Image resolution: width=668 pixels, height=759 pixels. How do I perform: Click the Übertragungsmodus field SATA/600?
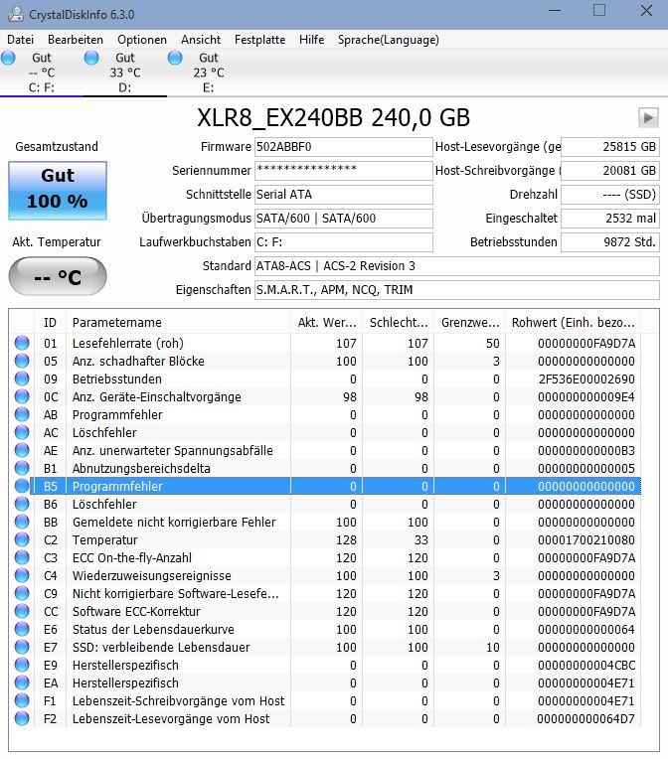[x=344, y=218]
